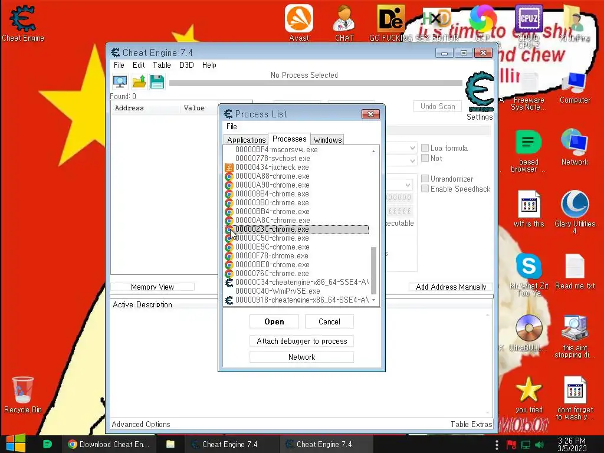The width and height of the screenshot is (604, 453).
Task: Click process list scroll down arrow
Action: (x=373, y=300)
